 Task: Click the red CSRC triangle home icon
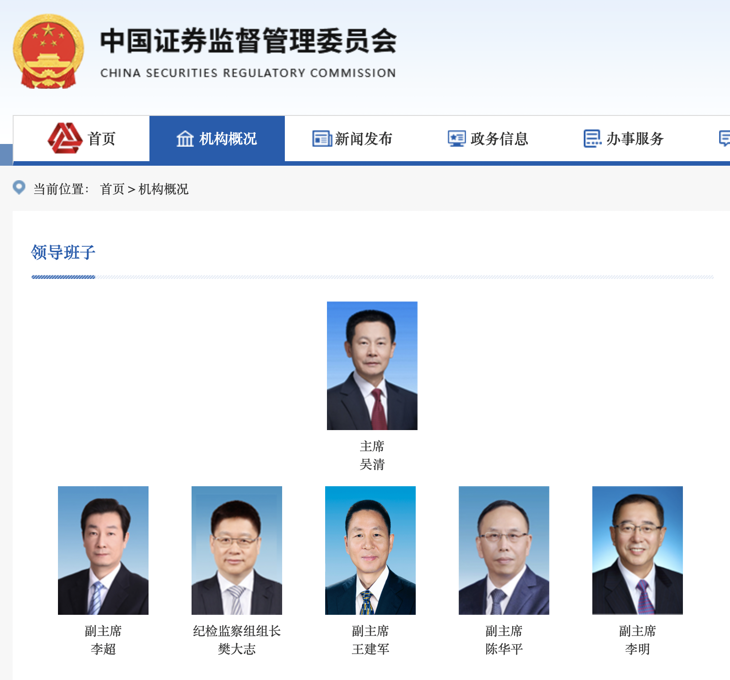point(65,138)
